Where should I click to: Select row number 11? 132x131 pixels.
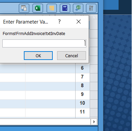click(82, 112)
